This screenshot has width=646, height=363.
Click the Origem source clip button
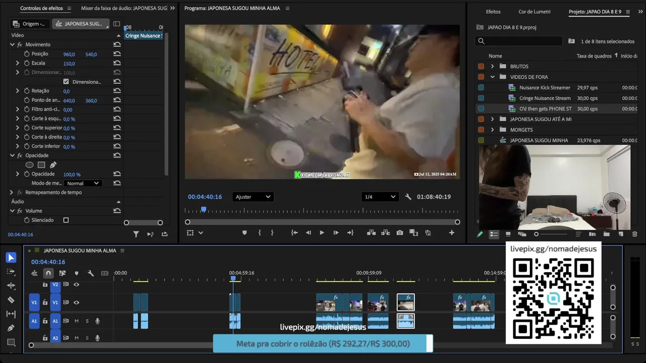click(x=31, y=24)
